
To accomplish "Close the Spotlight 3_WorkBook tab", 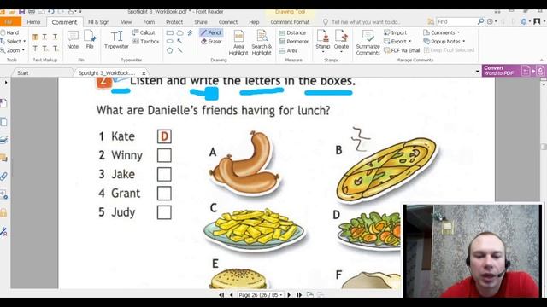I will 144,73.
